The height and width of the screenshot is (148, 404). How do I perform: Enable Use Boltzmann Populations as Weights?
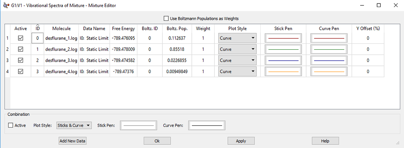[x=166, y=18]
